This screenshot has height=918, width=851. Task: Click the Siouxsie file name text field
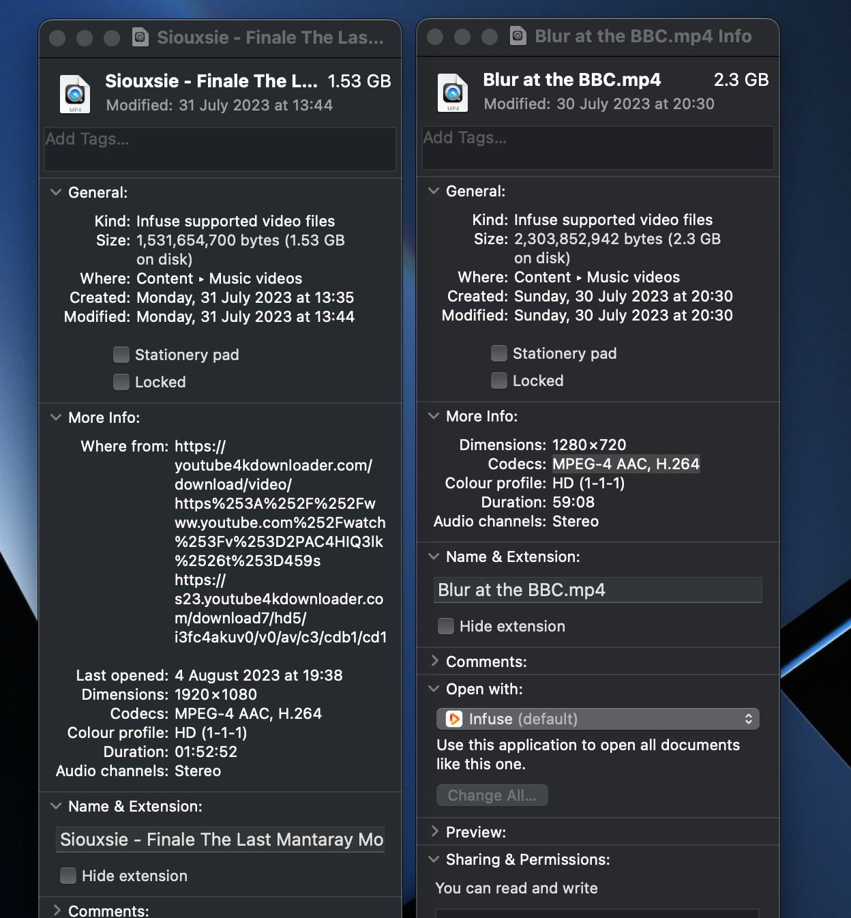220,840
